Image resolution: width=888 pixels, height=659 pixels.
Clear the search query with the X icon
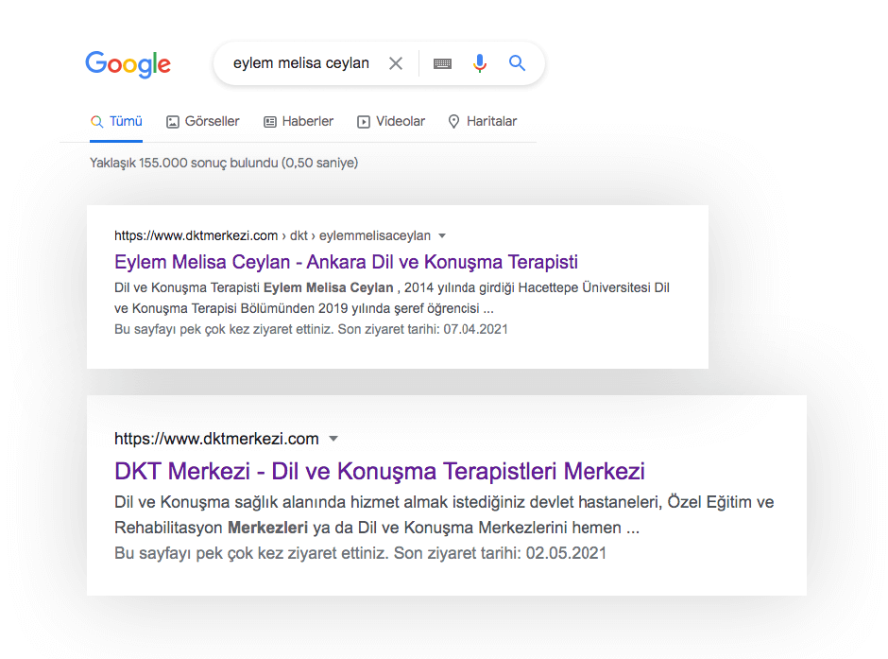(396, 63)
